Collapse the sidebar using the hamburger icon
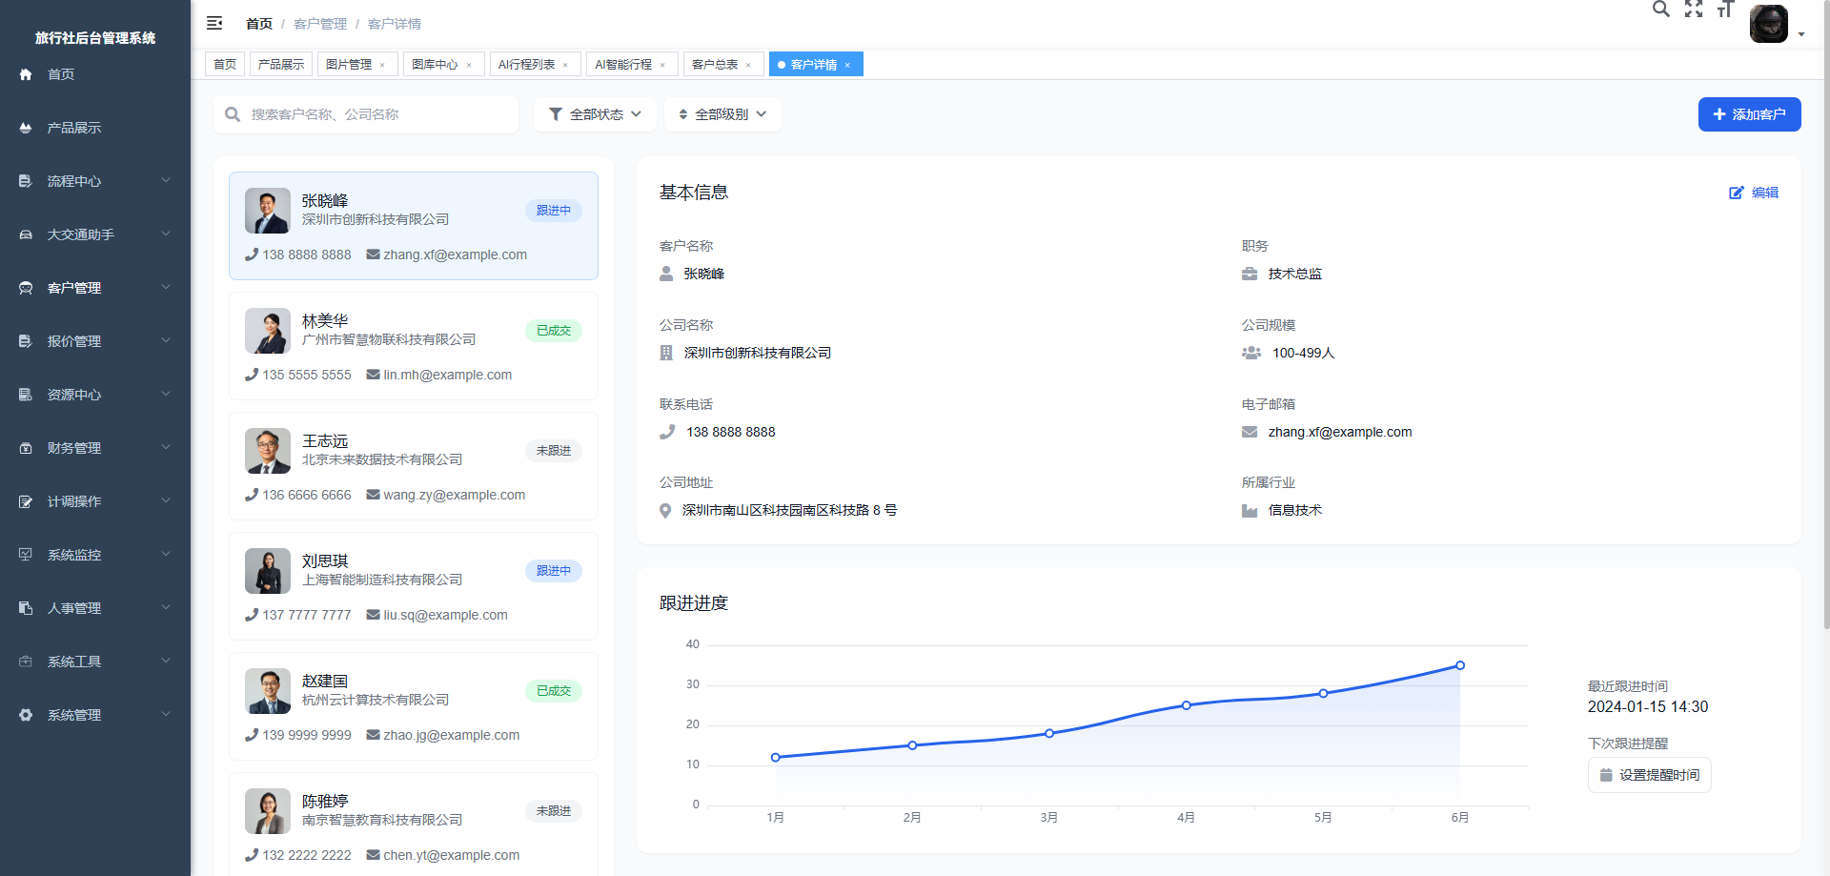This screenshot has width=1830, height=876. 214,22
